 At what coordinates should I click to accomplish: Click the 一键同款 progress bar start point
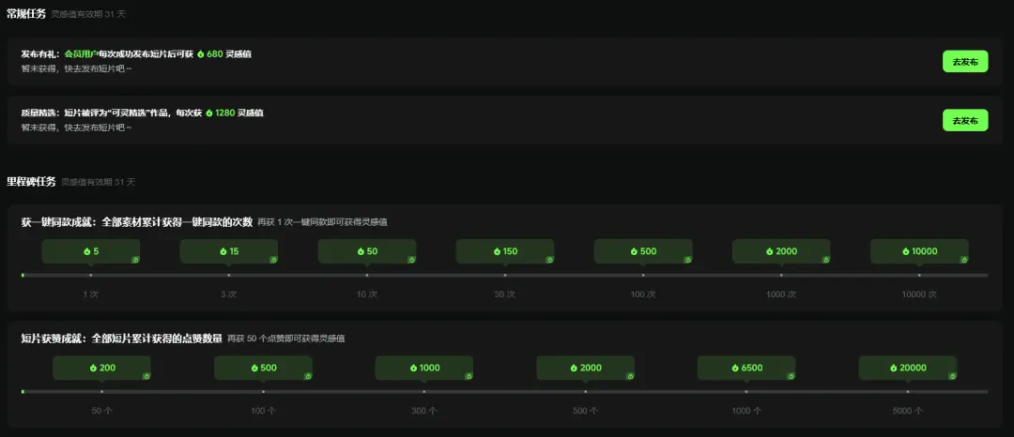(23, 275)
